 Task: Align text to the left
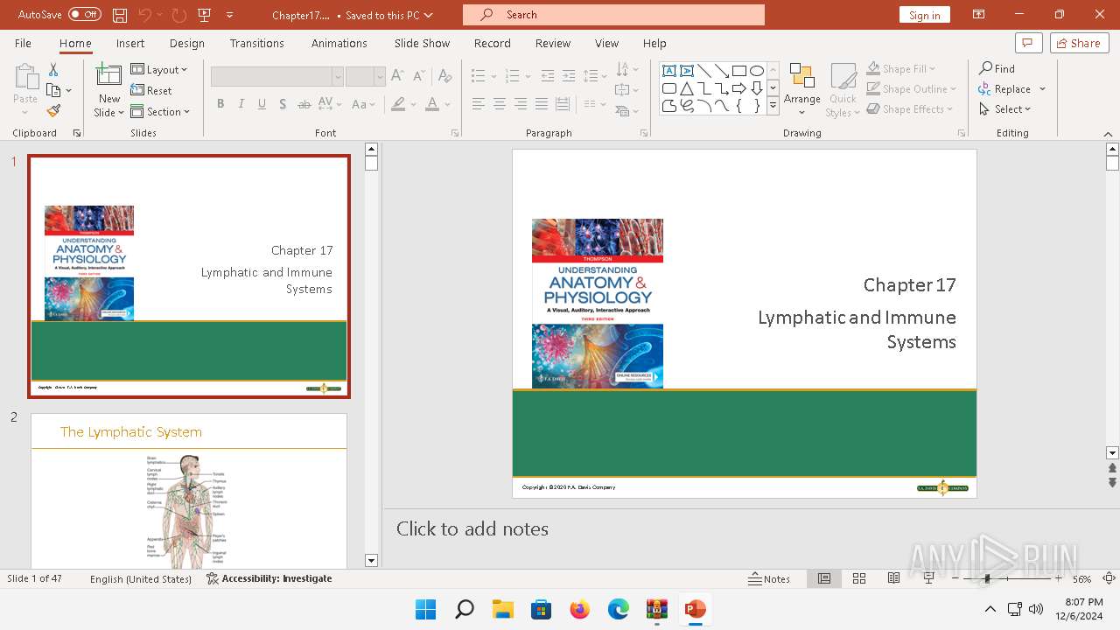pyautogui.click(x=479, y=104)
